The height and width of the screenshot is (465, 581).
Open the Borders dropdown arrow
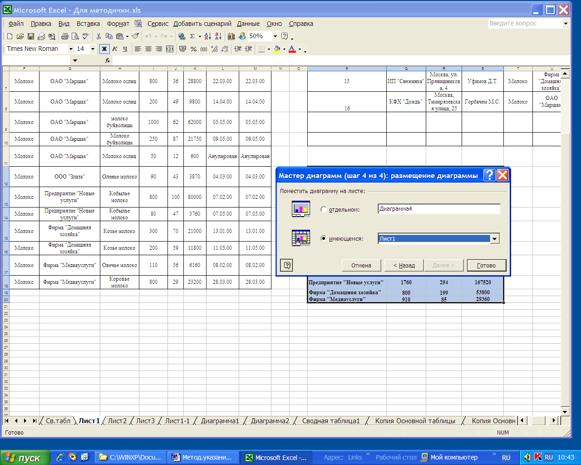click(269, 49)
